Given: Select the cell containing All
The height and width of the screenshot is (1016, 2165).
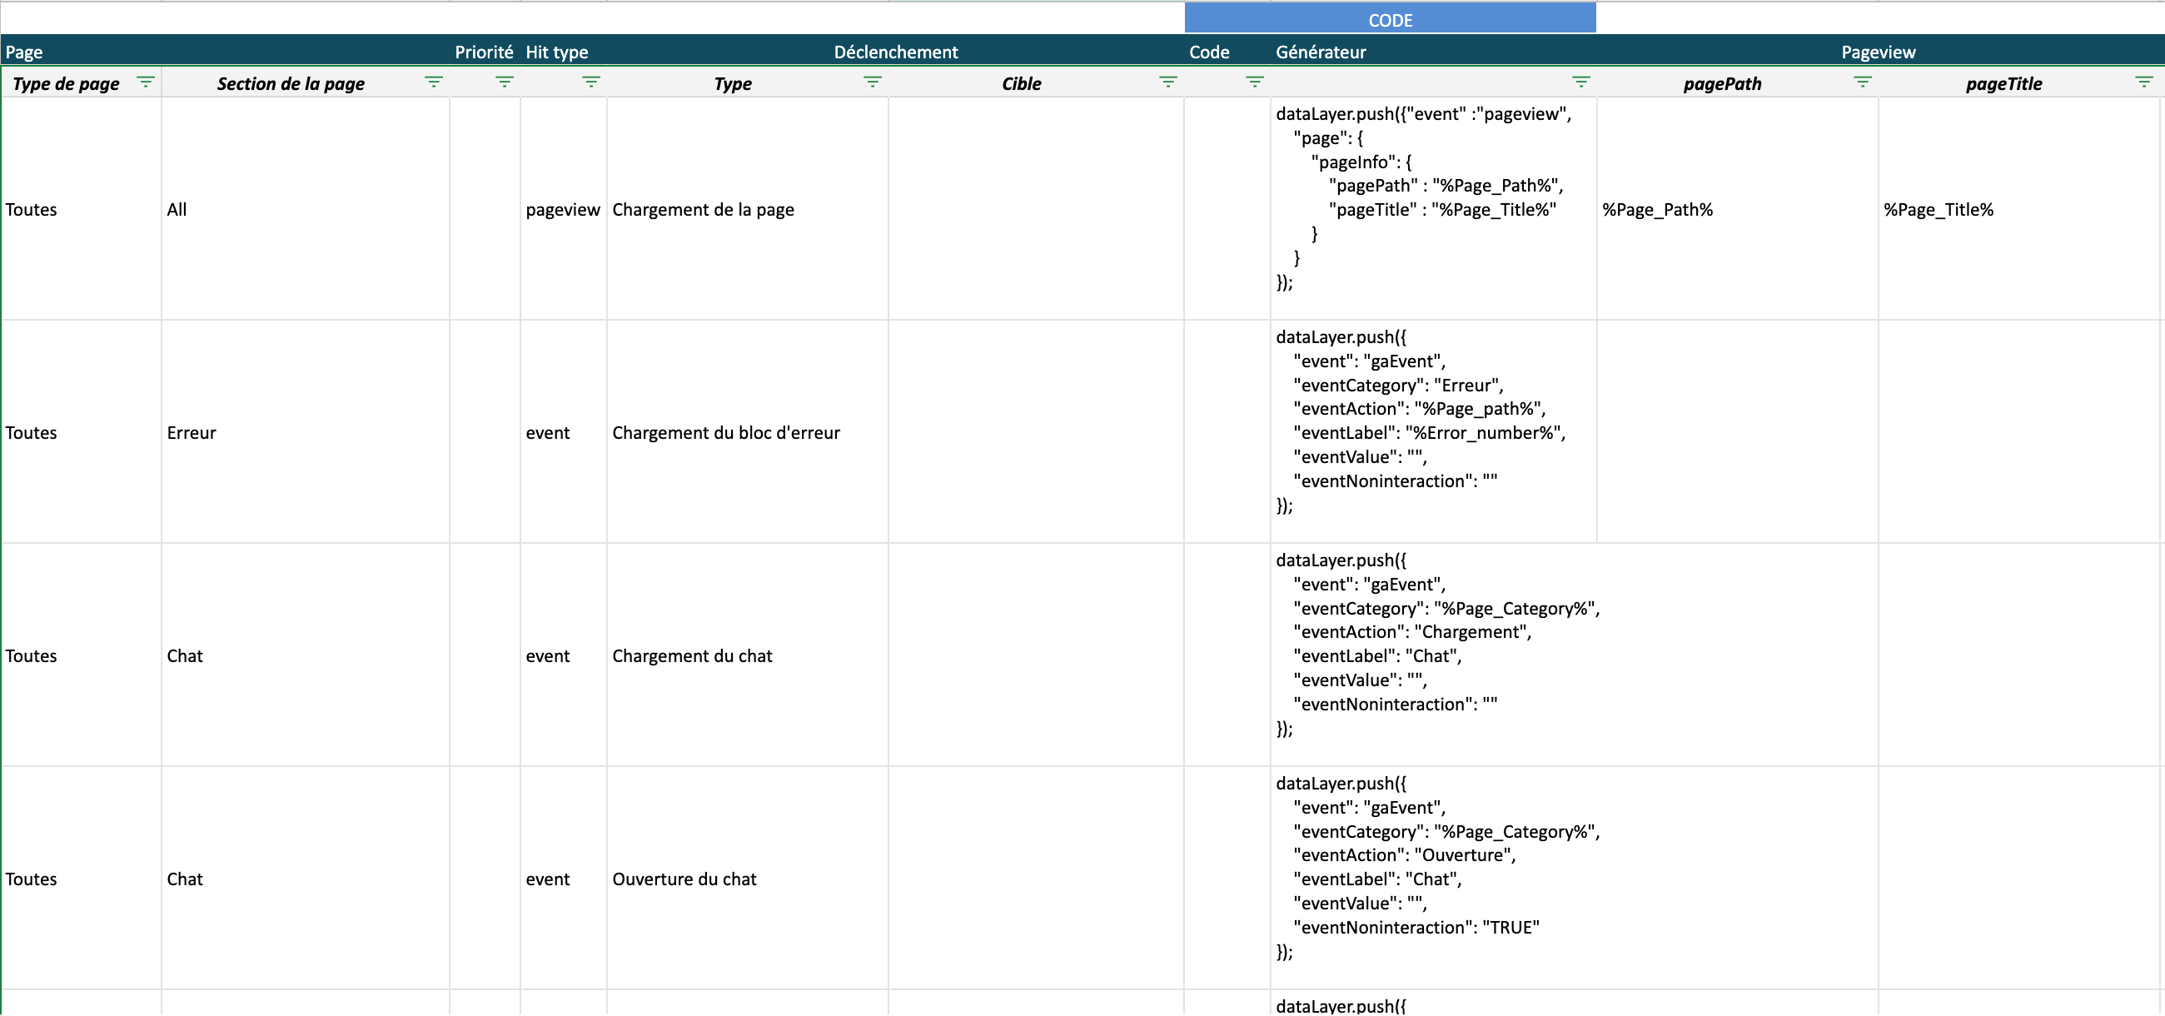Looking at the screenshot, I should (x=305, y=209).
